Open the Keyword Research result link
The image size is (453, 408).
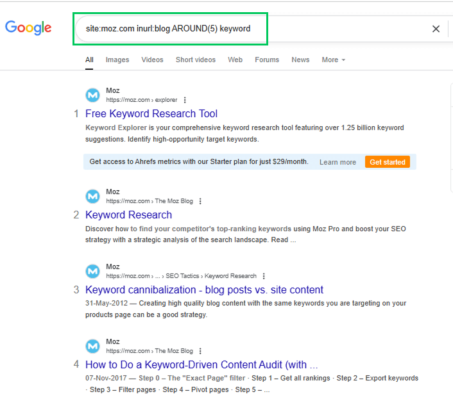click(128, 215)
